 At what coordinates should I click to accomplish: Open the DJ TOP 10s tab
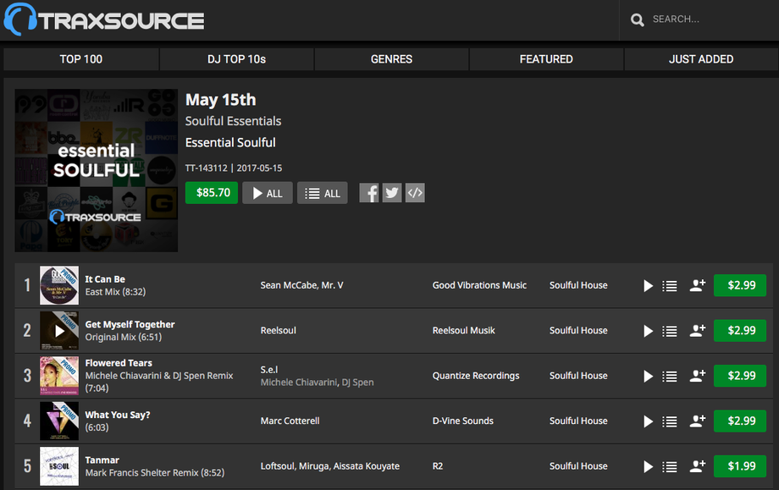[x=236, y=59]
